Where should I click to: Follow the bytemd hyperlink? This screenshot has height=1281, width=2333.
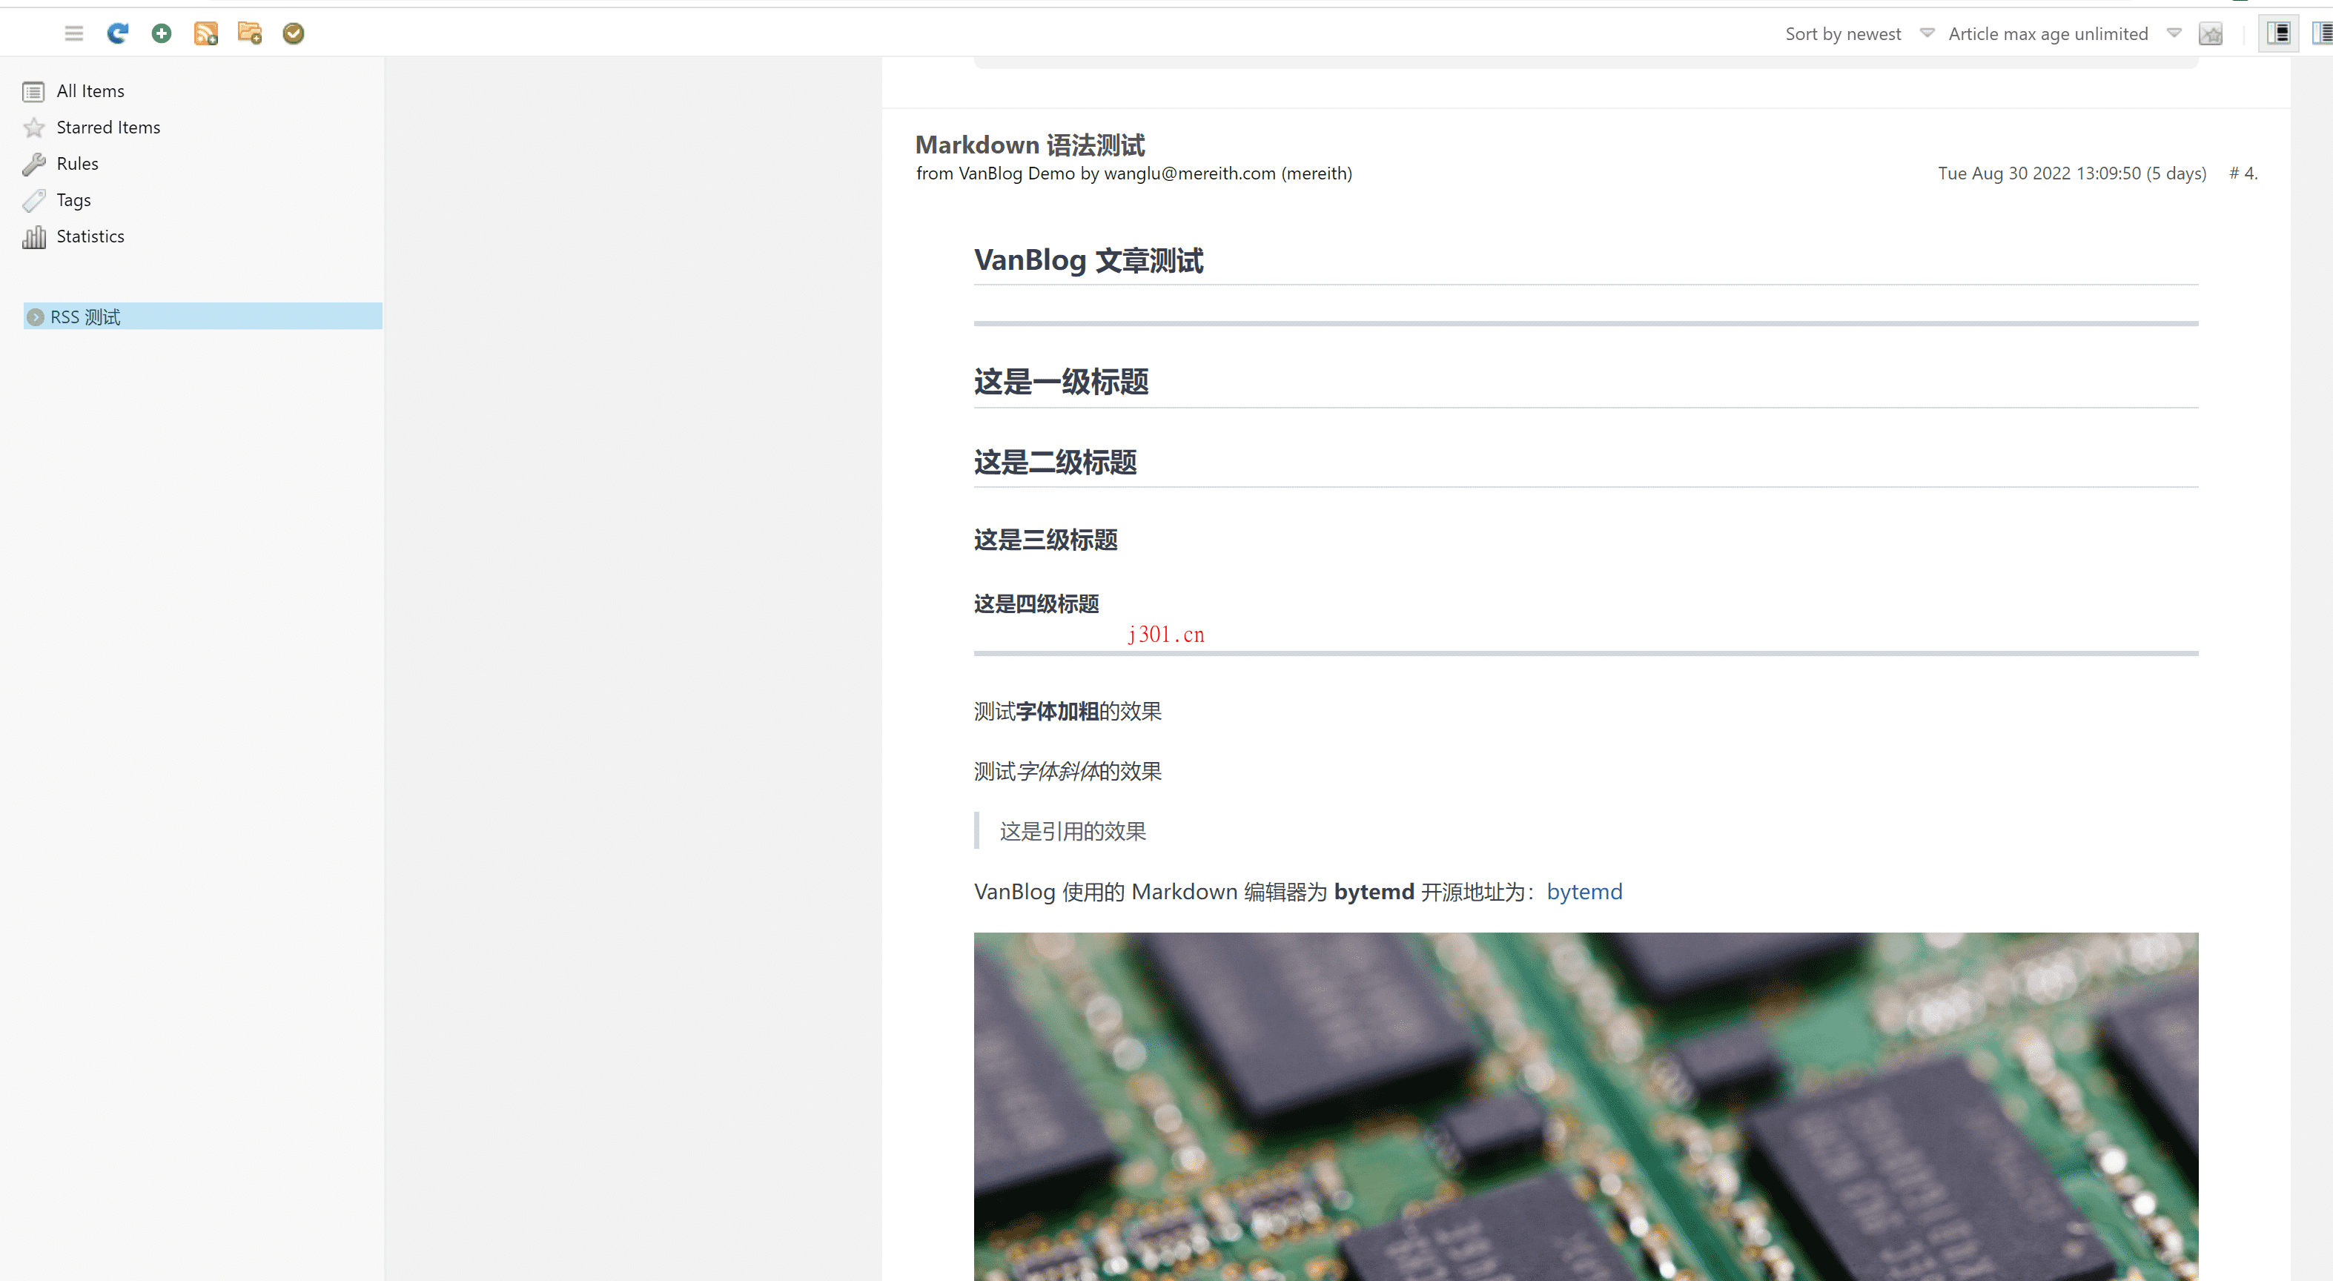pos(1584,892)
